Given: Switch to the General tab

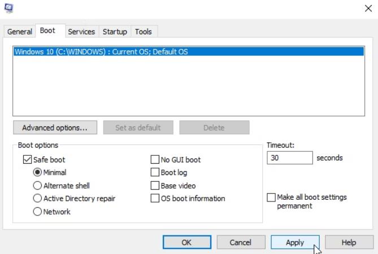Looking at the screenshot, I should 20,32.
